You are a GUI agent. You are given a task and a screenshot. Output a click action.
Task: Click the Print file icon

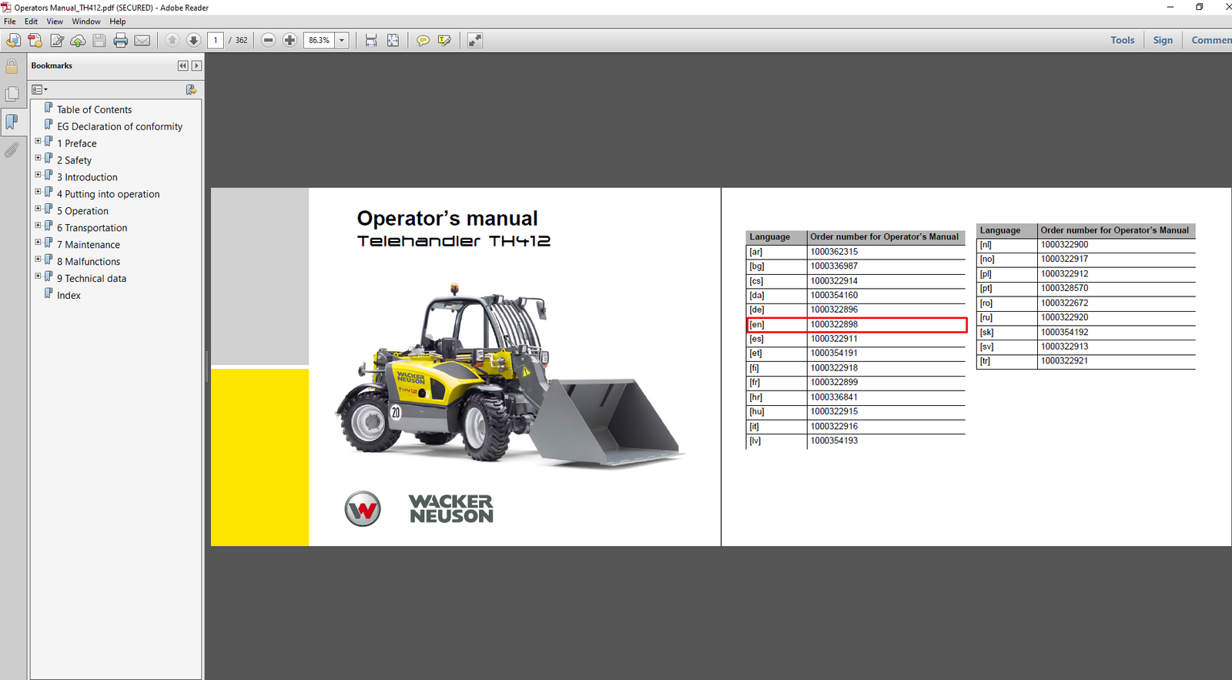(x=120, y=41)
